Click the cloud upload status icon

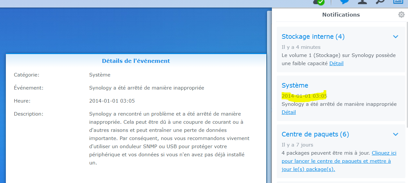coord(319,2)
